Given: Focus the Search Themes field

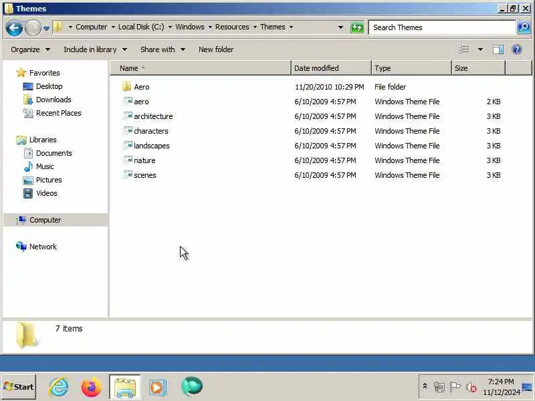Looking at the screenshot, I should 442,27.
